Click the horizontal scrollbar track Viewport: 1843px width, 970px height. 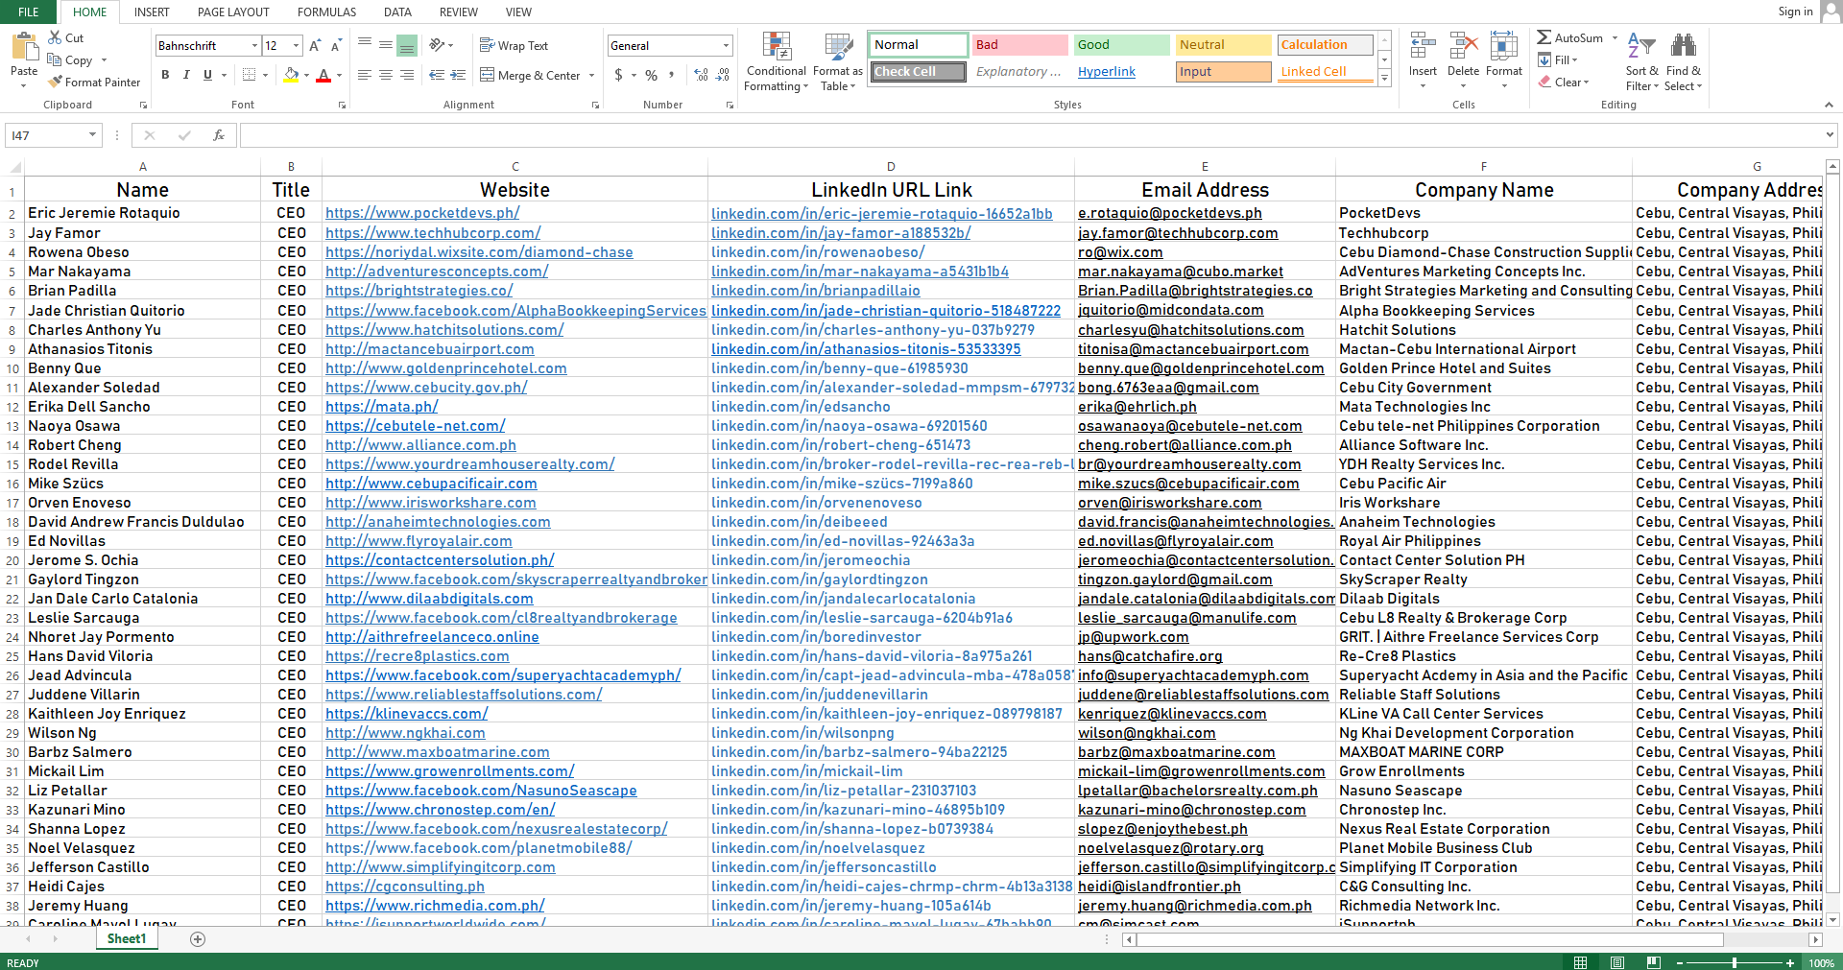[x=1473, y=939]
